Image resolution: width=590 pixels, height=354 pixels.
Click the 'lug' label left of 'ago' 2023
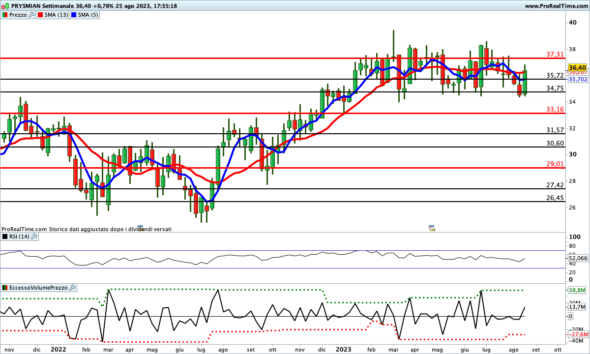(x=485, y=349)
